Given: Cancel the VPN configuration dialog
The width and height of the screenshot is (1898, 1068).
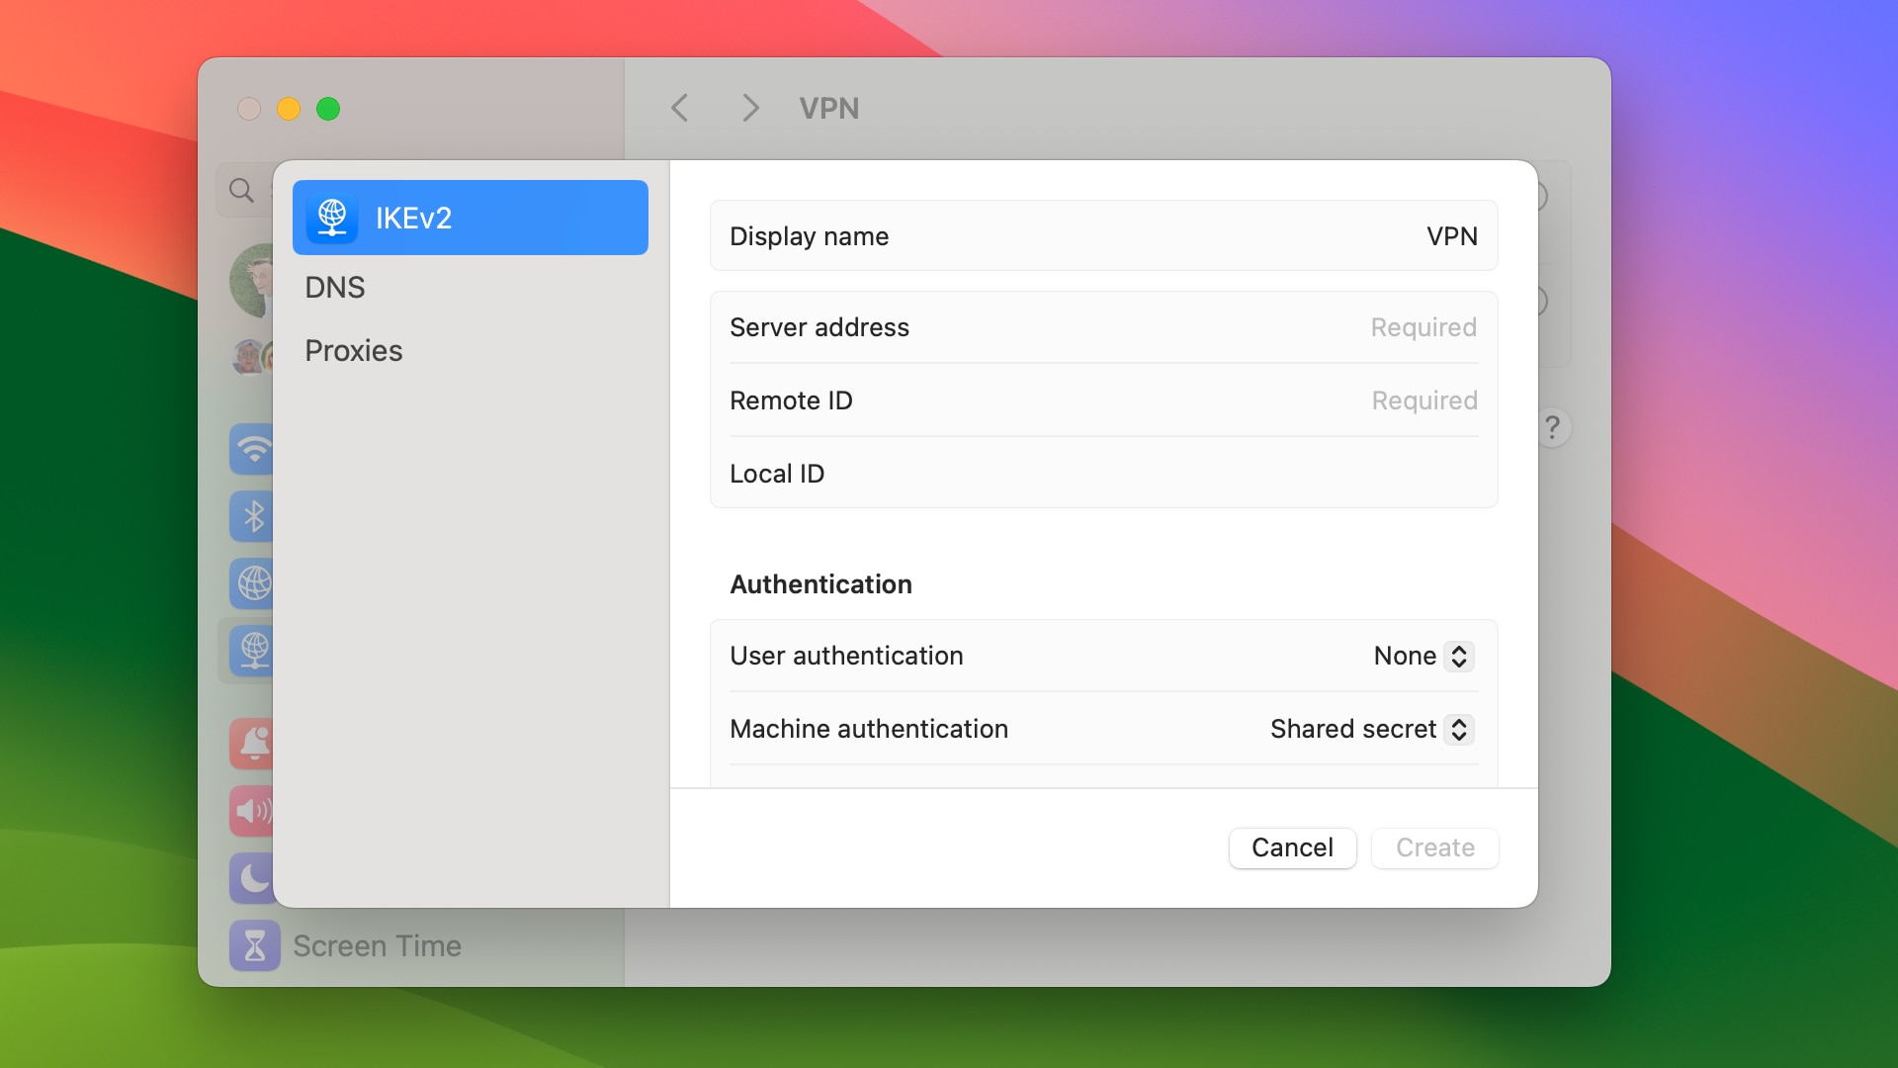Looking at the screenshot, I should (x=1292, y=847).
